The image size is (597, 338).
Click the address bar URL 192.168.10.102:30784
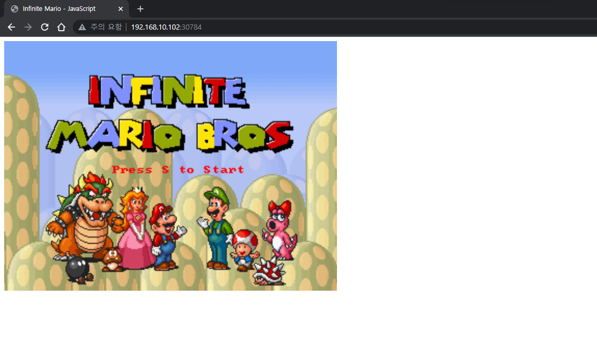(x=166, y=27)
